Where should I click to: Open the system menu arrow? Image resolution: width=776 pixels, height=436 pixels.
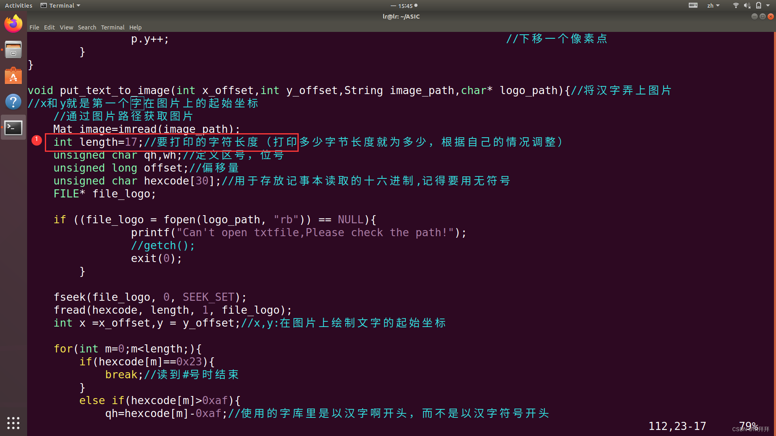pos(768,6)
